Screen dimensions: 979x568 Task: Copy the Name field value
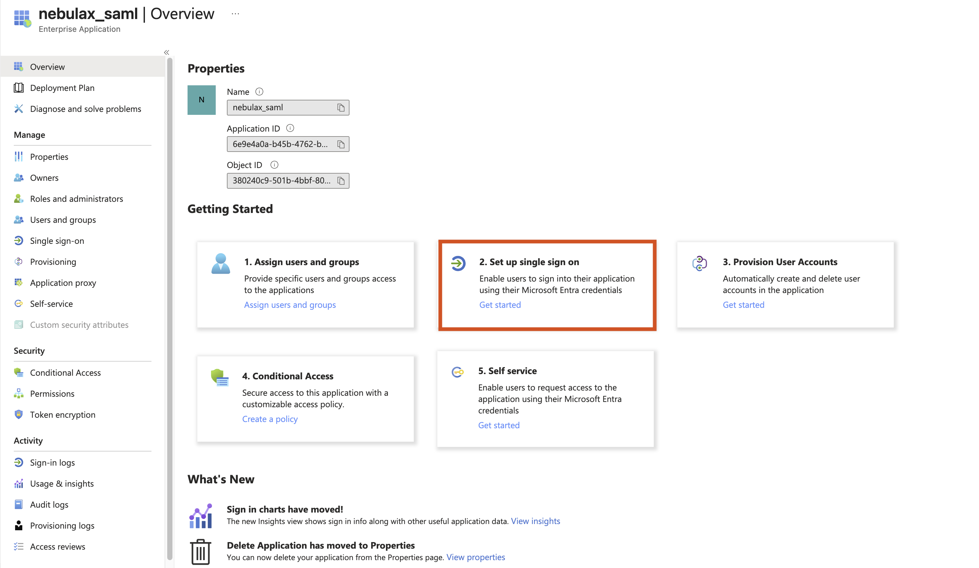click(x=341, y=107)
